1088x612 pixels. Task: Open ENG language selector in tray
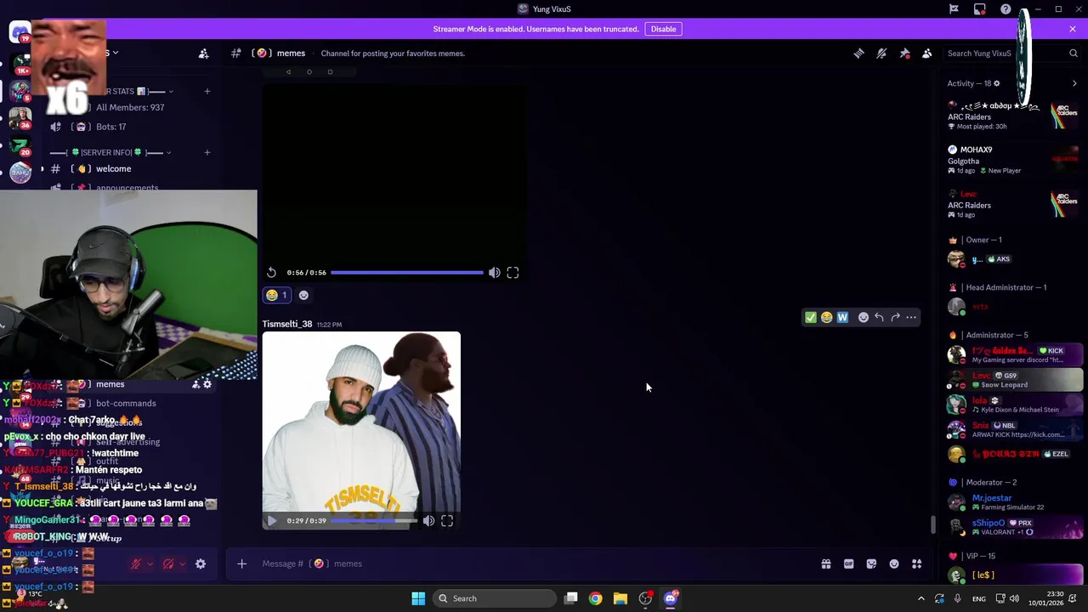coord(979,598)
